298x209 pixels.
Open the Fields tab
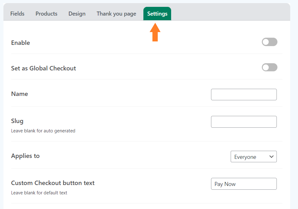[17, 14]
